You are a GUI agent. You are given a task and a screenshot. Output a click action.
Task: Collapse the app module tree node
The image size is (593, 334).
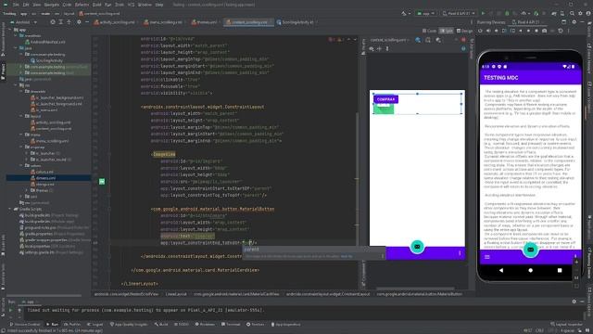(10, 30)
